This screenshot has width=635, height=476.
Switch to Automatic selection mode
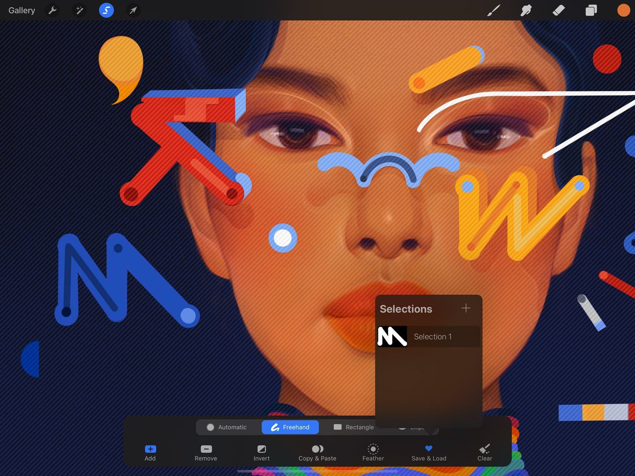coord(227,427)
